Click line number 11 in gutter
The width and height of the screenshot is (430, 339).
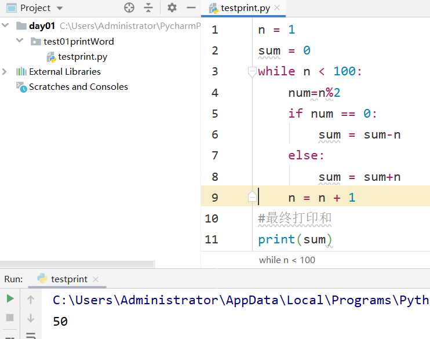(x=212, y=239)
